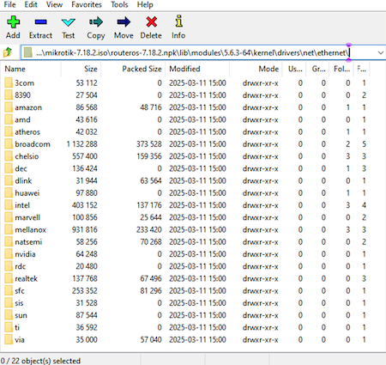
Task: Click intel packed size 137 176
Action: (x=149, y=205)
